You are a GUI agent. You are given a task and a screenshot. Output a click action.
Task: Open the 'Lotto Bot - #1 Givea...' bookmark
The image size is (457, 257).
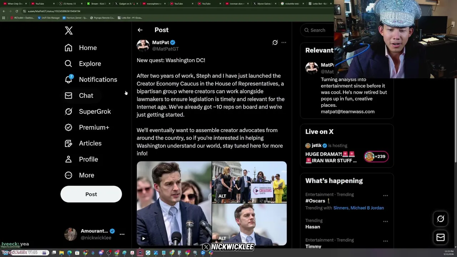130,18
